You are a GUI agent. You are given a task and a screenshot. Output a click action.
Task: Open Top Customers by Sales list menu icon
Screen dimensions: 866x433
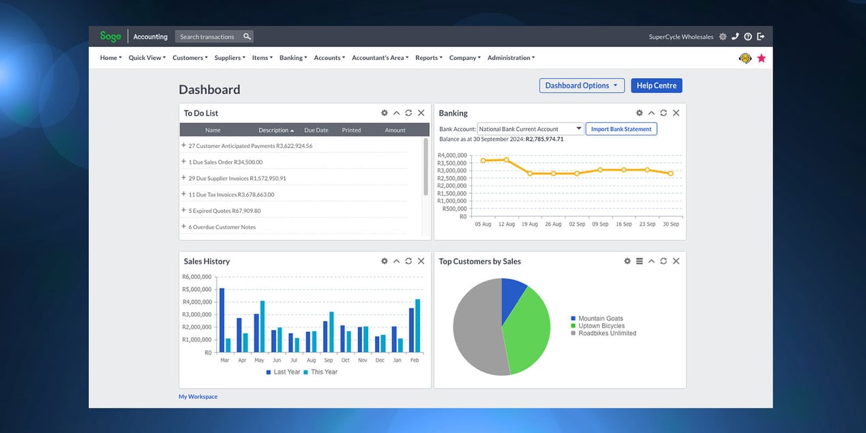[x=640, y=261]
